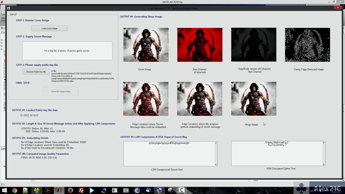Open Adobe Acrobat Reader from taskbar
This screenshot has height=194, width=345.
[x=48, y=190]
